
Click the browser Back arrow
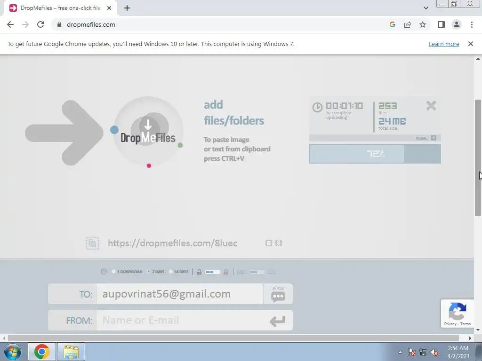click(x=10, y=24)
